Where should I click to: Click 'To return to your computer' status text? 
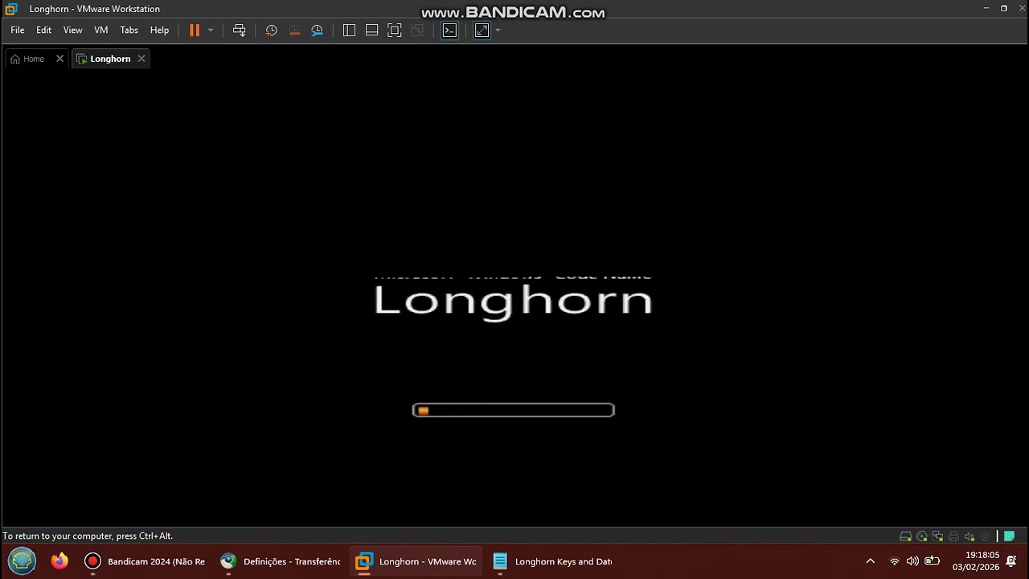88,536
